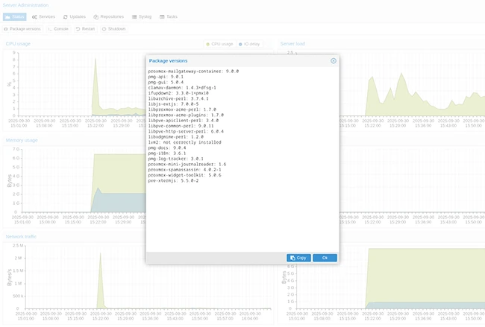Image resolution: width=485 pixels, height=327 pixels.
Task: Toggle IO delay series in legend
Action: pyautogui.click(x=252, y=44)
